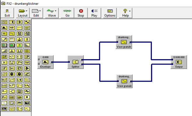The height and width of the screenshot is (116, 192).
Task: Select the mixer sliders module icon
Action: (4, 22)
